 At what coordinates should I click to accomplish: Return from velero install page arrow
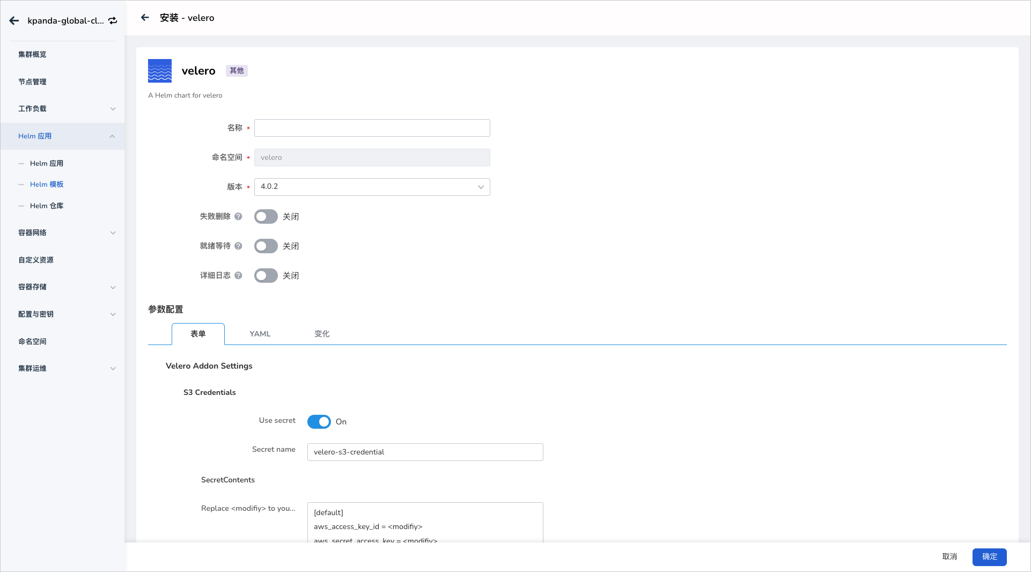[x=145, y=18]
